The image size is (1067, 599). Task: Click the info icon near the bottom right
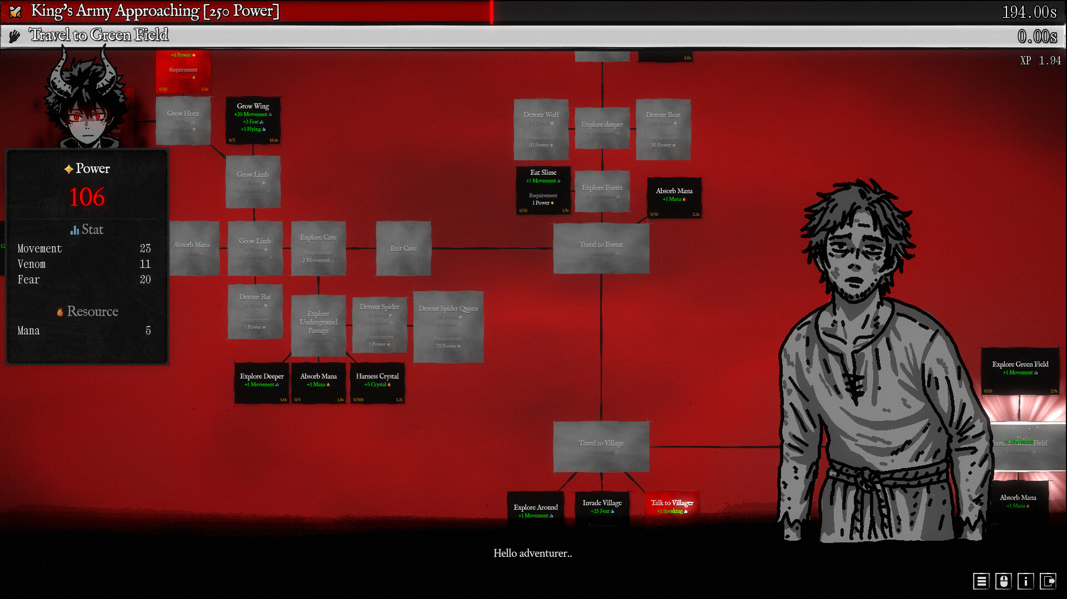pos(1026,581)
